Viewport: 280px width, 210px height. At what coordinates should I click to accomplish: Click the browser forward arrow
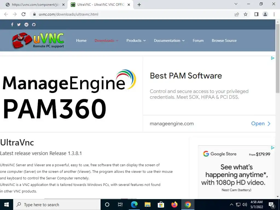point(15,14)
